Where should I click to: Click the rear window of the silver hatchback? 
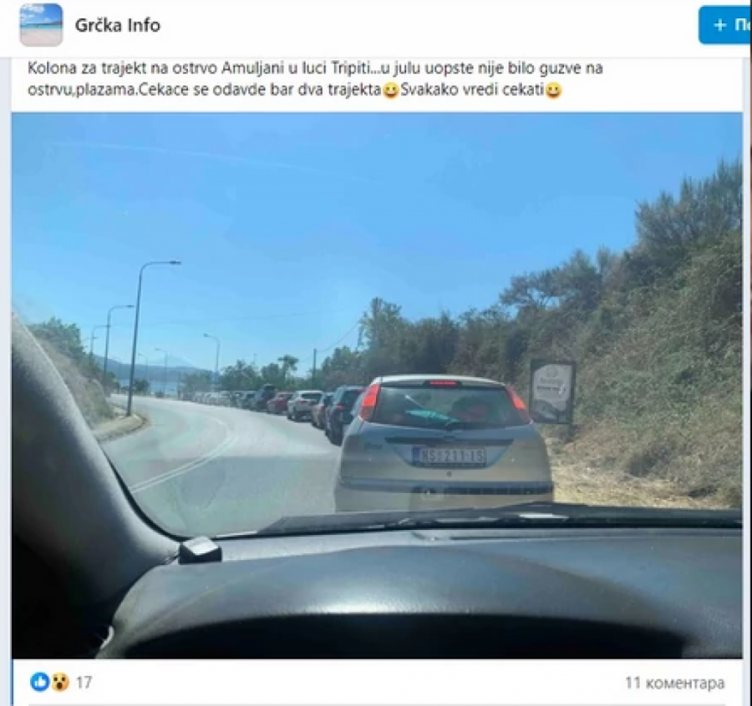click(444, 406)
